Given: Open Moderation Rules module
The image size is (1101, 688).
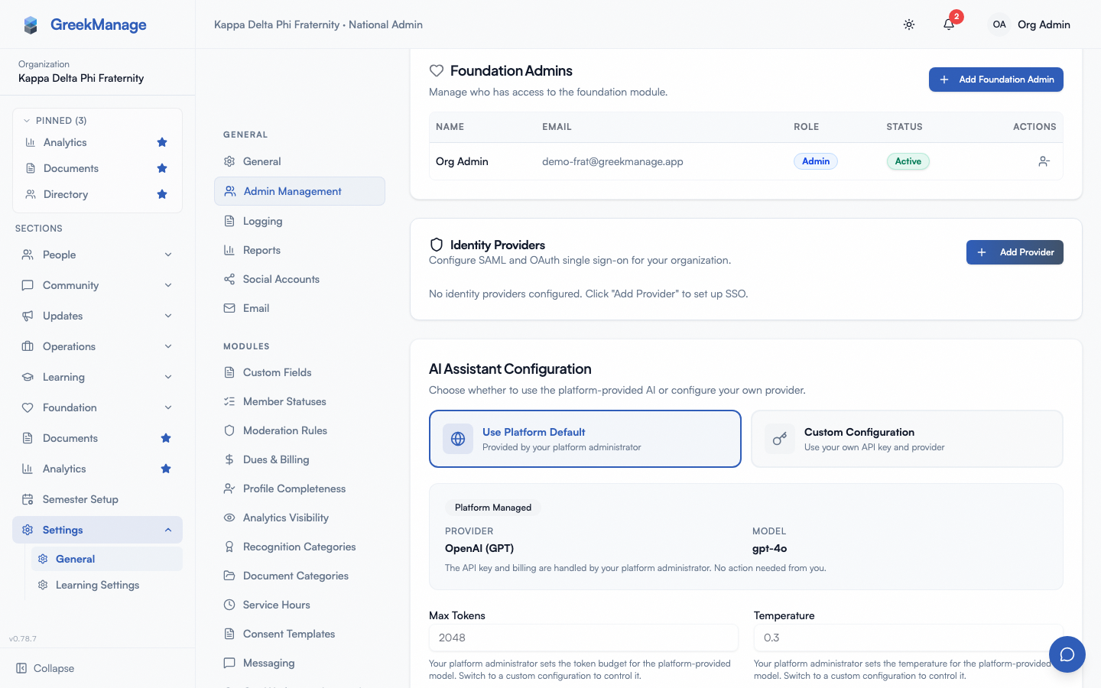Looking at the screenshot, I should pos(300,430).
